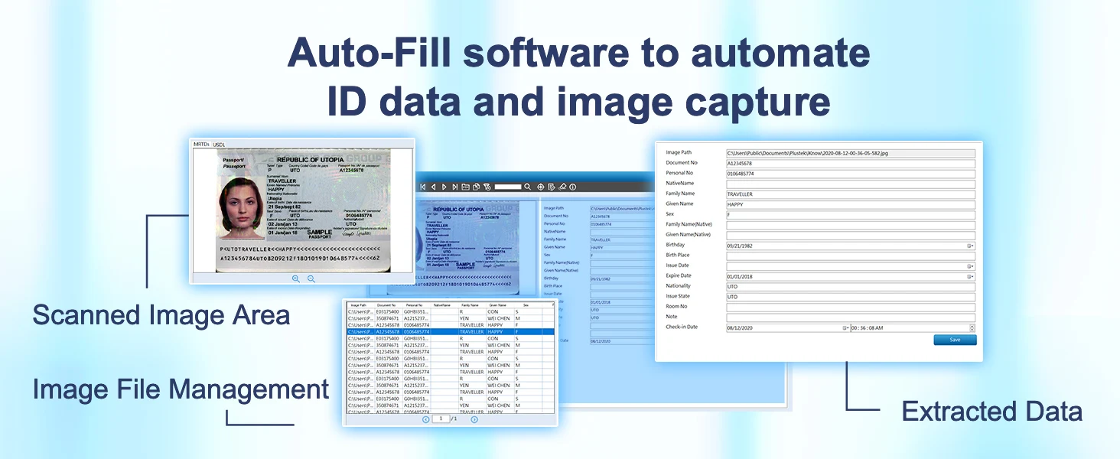Image resolution: width=1120 pixels, height=459 pixels.
Task: Open the Birthday date picker dropdown
Action: point(970,246)
